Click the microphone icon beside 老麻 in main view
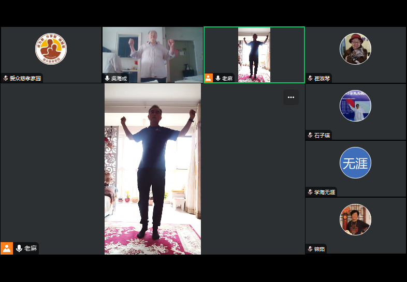 coord(19,248)
